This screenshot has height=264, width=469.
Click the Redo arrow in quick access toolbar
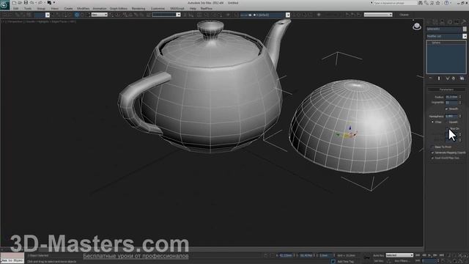[40, 3]
